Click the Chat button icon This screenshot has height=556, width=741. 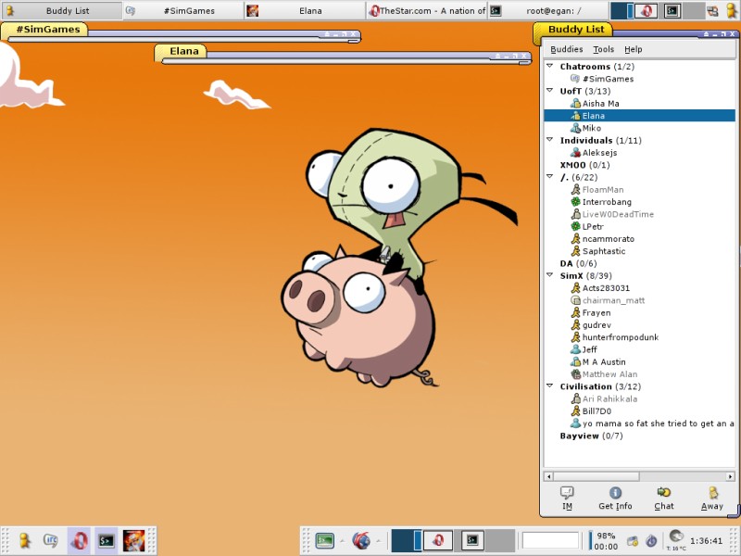pos(664,493)
